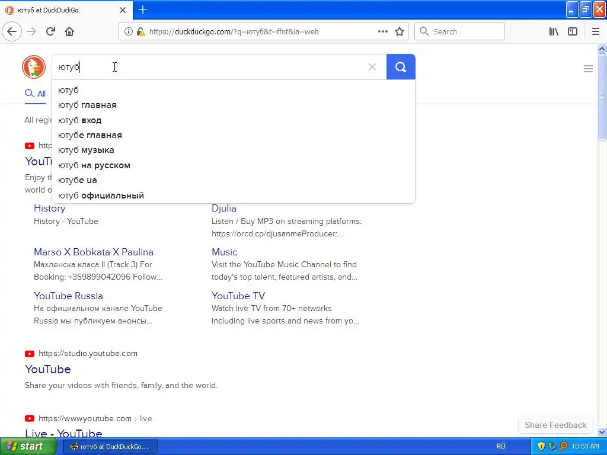Open YouTube result under studio.youtube.com

pos(48,369)
